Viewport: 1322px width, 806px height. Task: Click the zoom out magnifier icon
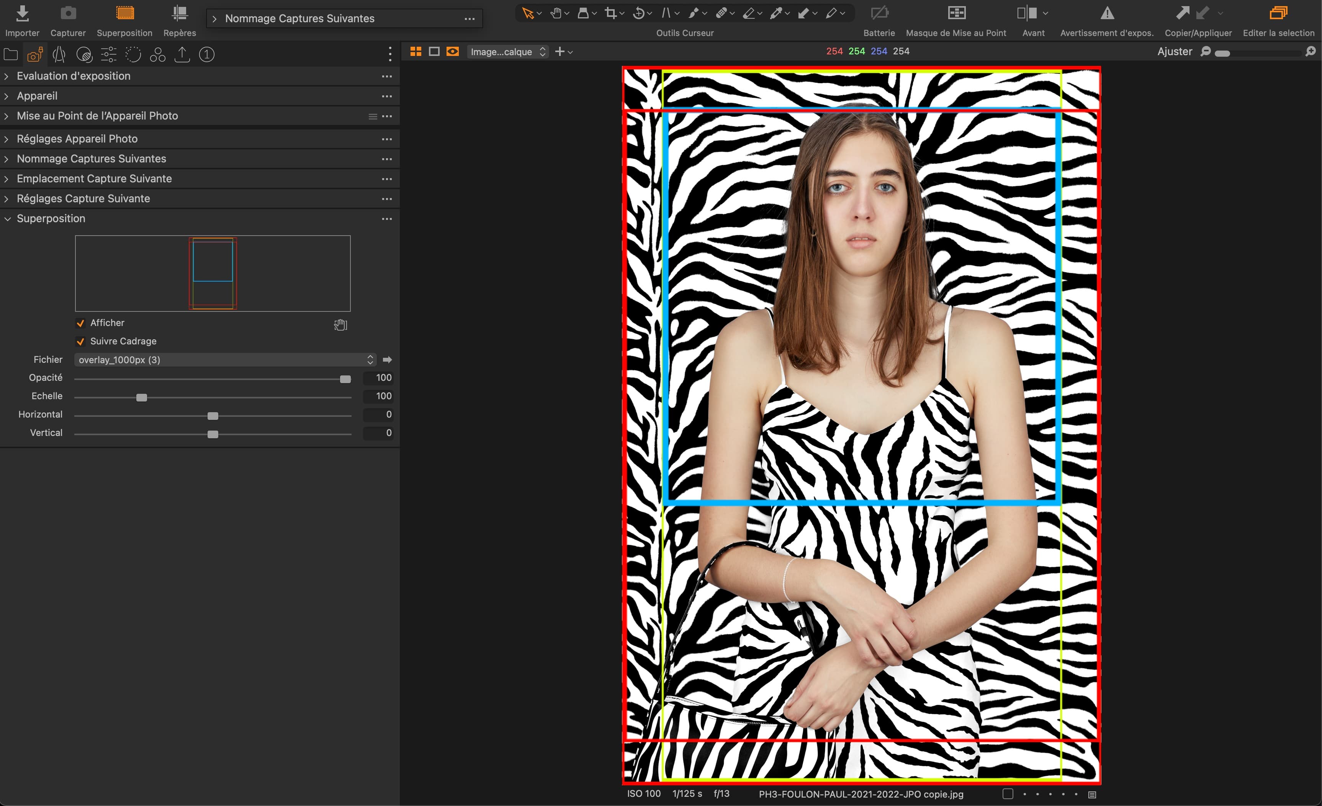coord(1205,51)
